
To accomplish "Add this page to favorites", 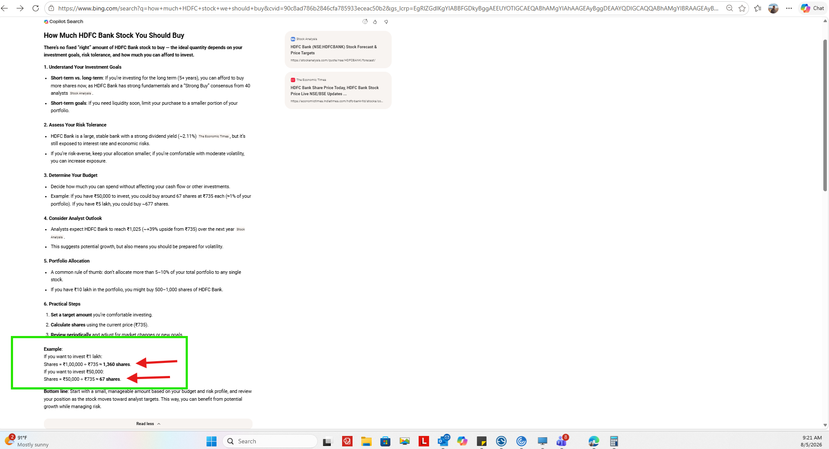I will point(742,8).
